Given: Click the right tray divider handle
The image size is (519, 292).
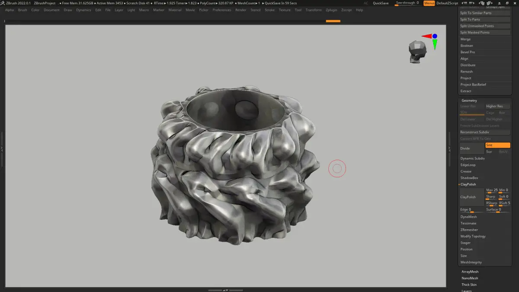Looking at the screenshot, I should tap(450, 148).
